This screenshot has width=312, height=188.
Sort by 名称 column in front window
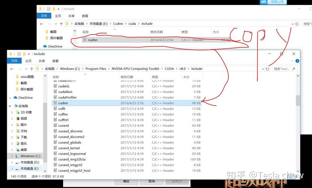[56, 77]
